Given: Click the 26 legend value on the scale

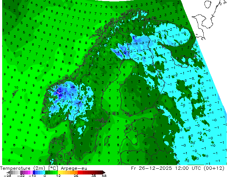Looking at the screenshot, I should click(76, 176).
